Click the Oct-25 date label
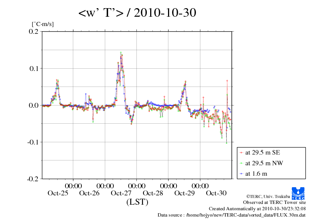This screenshot has height=221, width=313. pyautogui.click(x=58, y=193)
